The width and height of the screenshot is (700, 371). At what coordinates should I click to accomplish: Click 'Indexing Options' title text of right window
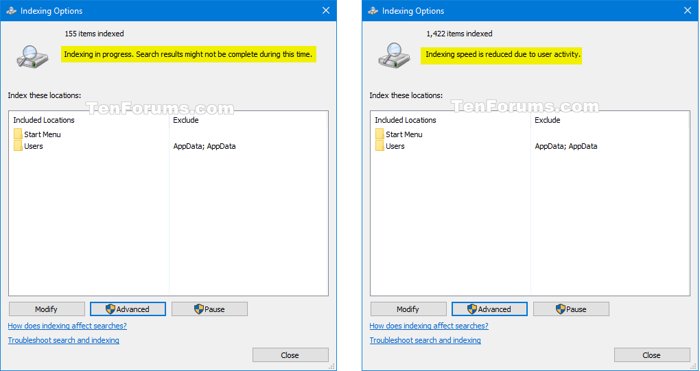pos(413,11)
